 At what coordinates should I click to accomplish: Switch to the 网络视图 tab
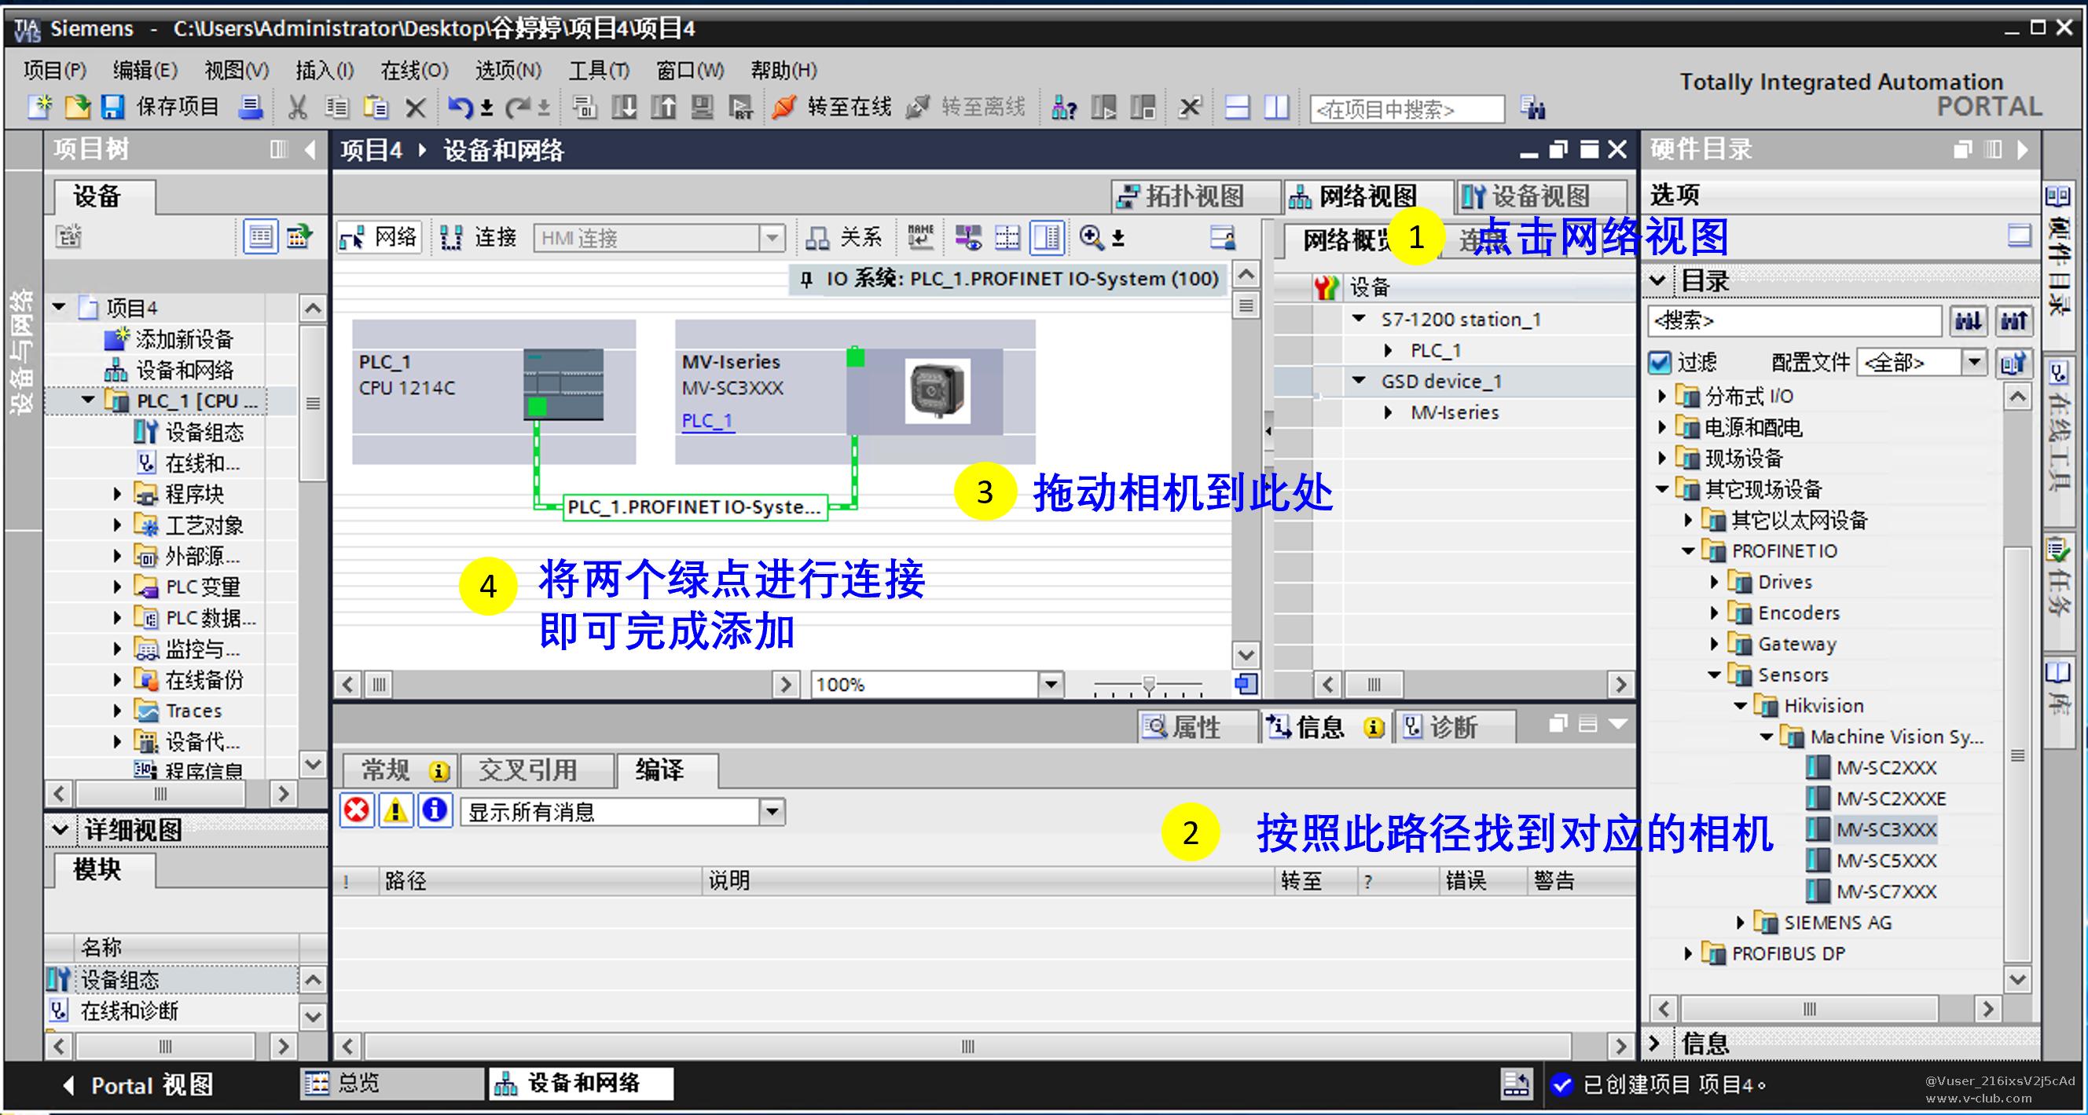(1367, 196)
